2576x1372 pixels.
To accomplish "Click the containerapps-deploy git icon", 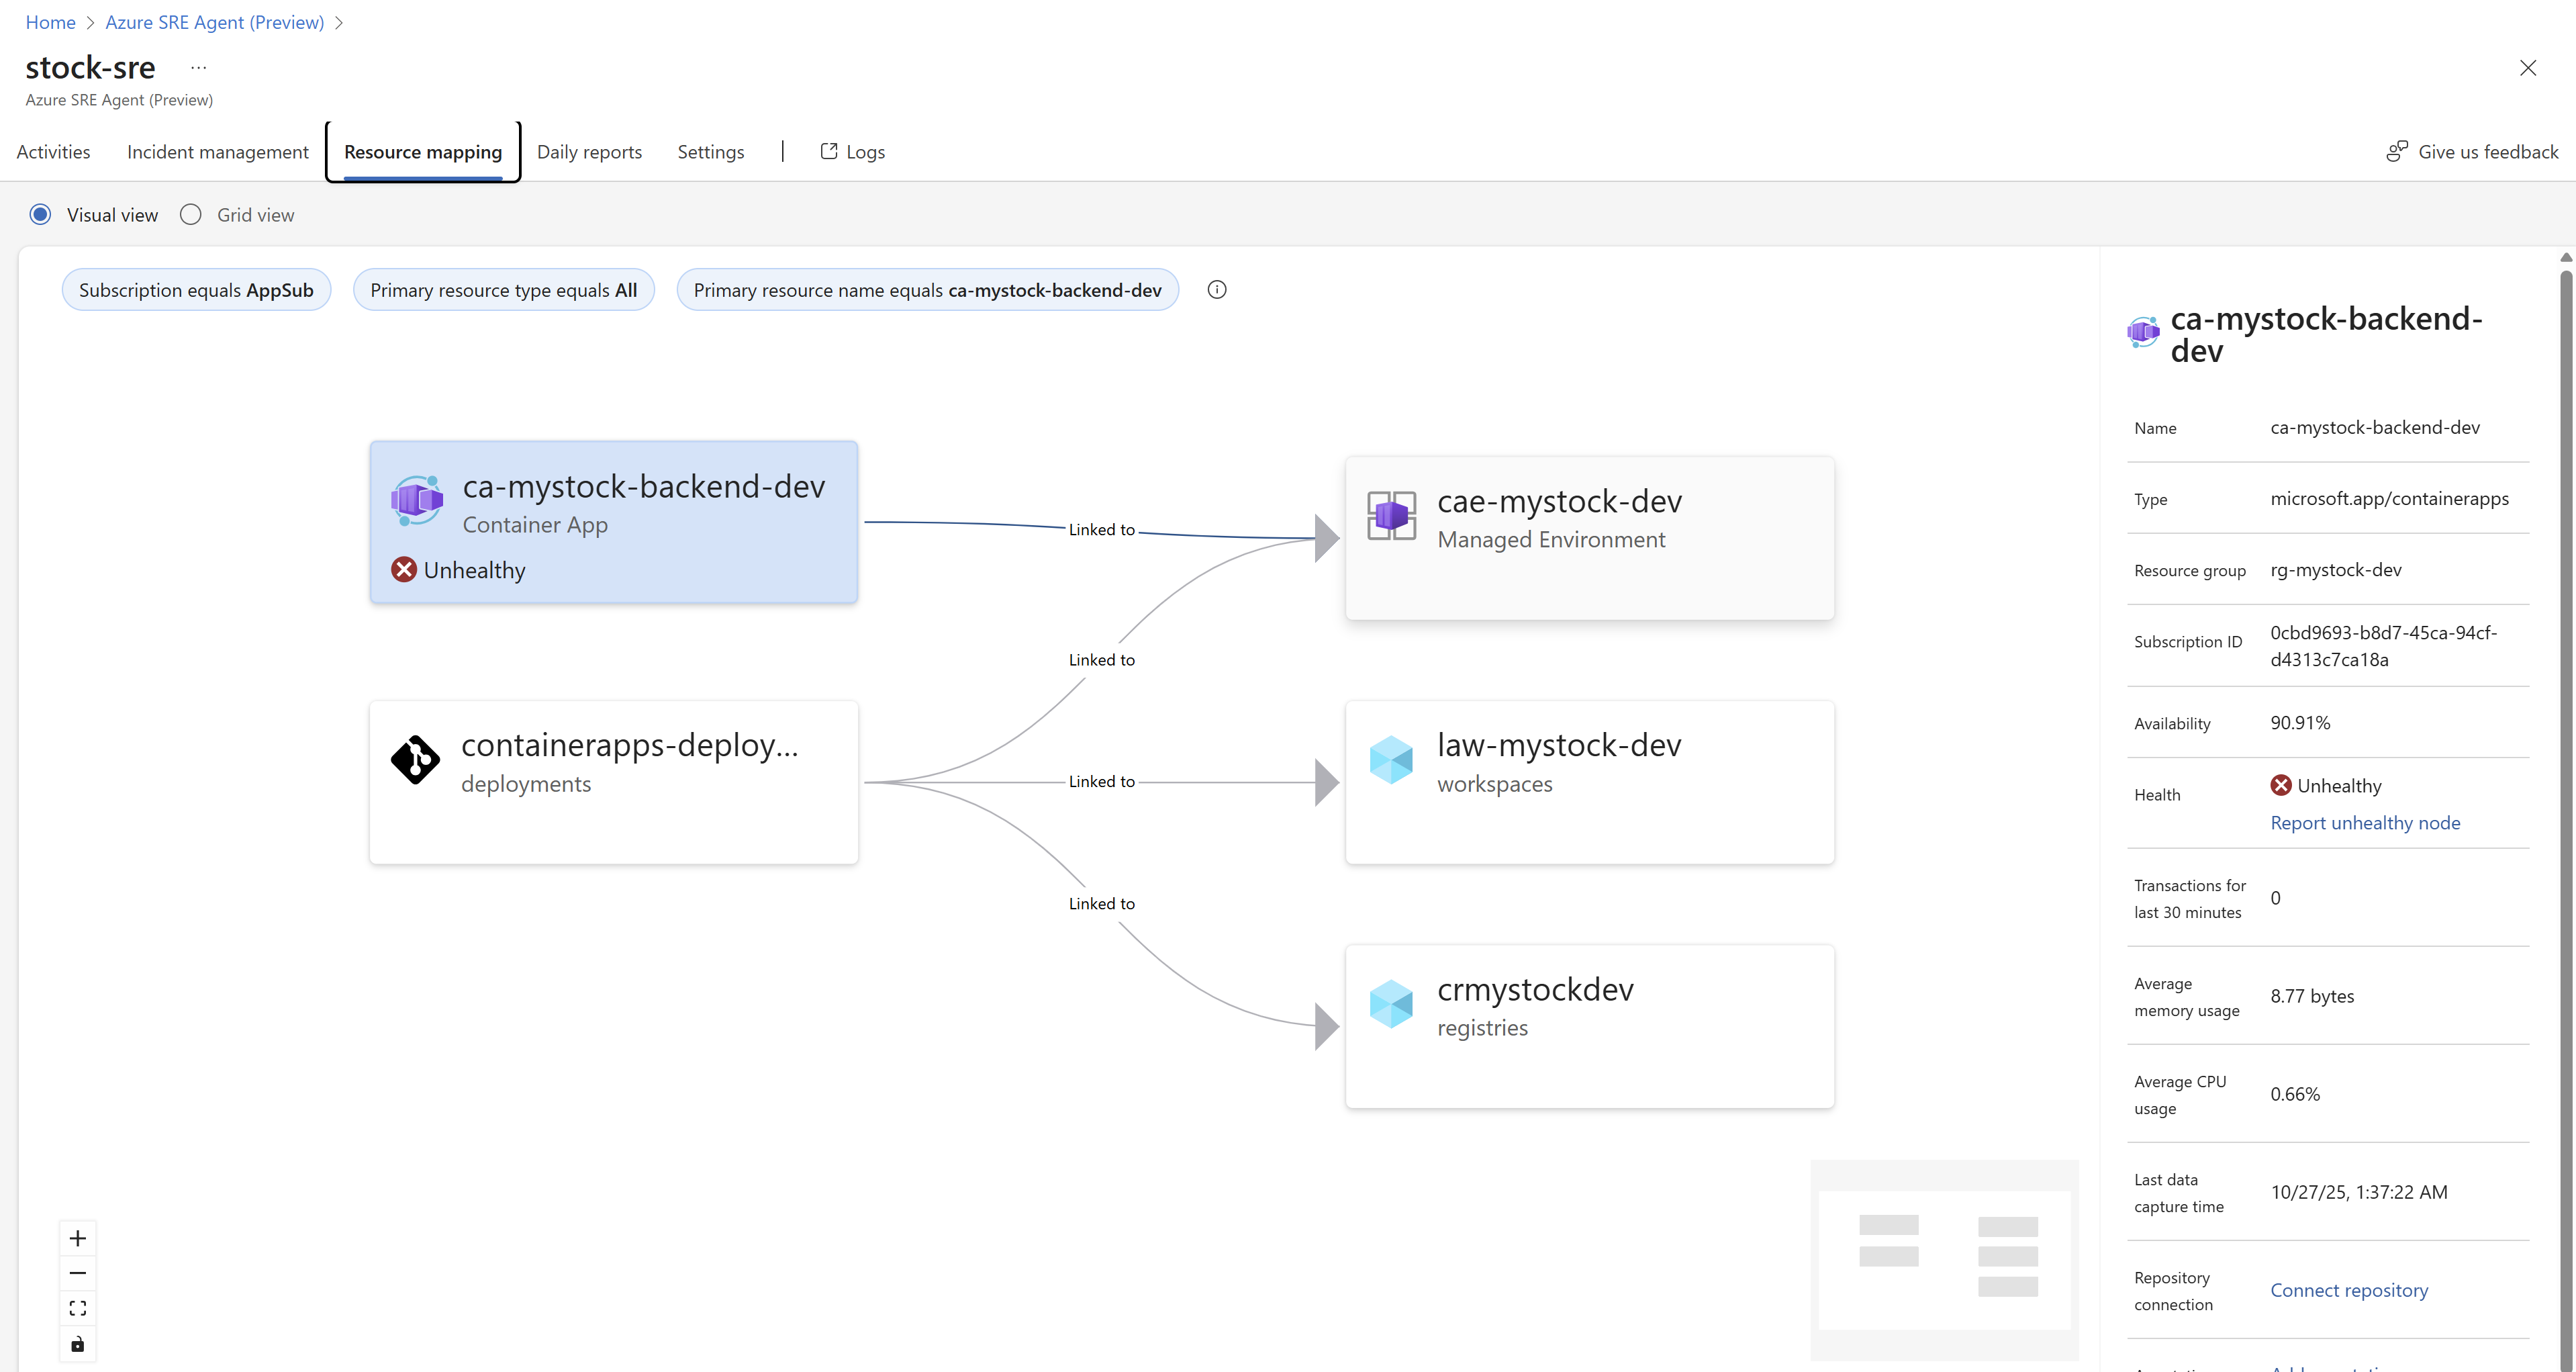I will coord(415,761).
